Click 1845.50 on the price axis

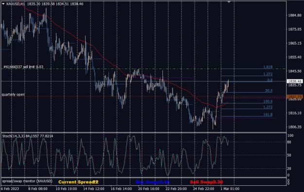coord(295,71)
